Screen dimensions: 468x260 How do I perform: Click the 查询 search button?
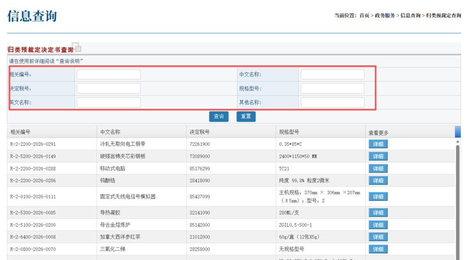(219, 116)
